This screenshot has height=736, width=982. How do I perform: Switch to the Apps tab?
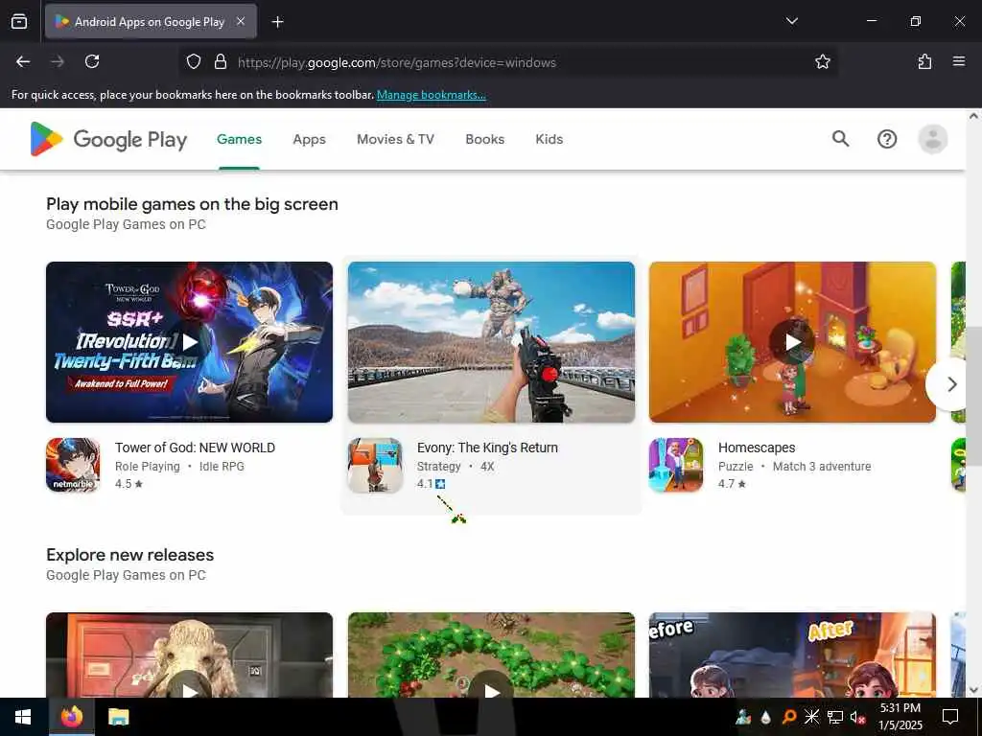click(310, 139)
